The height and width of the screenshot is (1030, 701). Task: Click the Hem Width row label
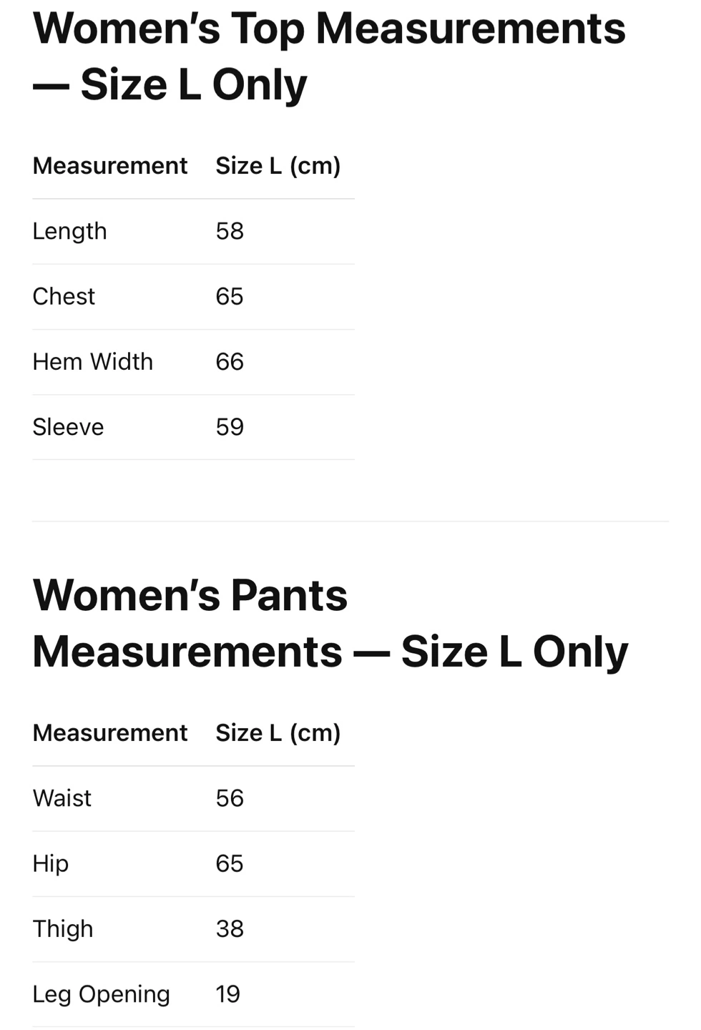93,362
